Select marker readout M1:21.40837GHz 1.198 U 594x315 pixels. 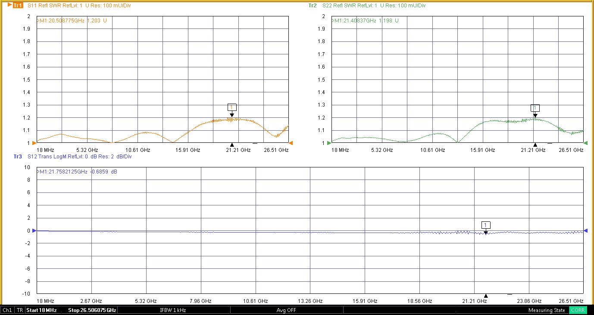click(365, 20)
